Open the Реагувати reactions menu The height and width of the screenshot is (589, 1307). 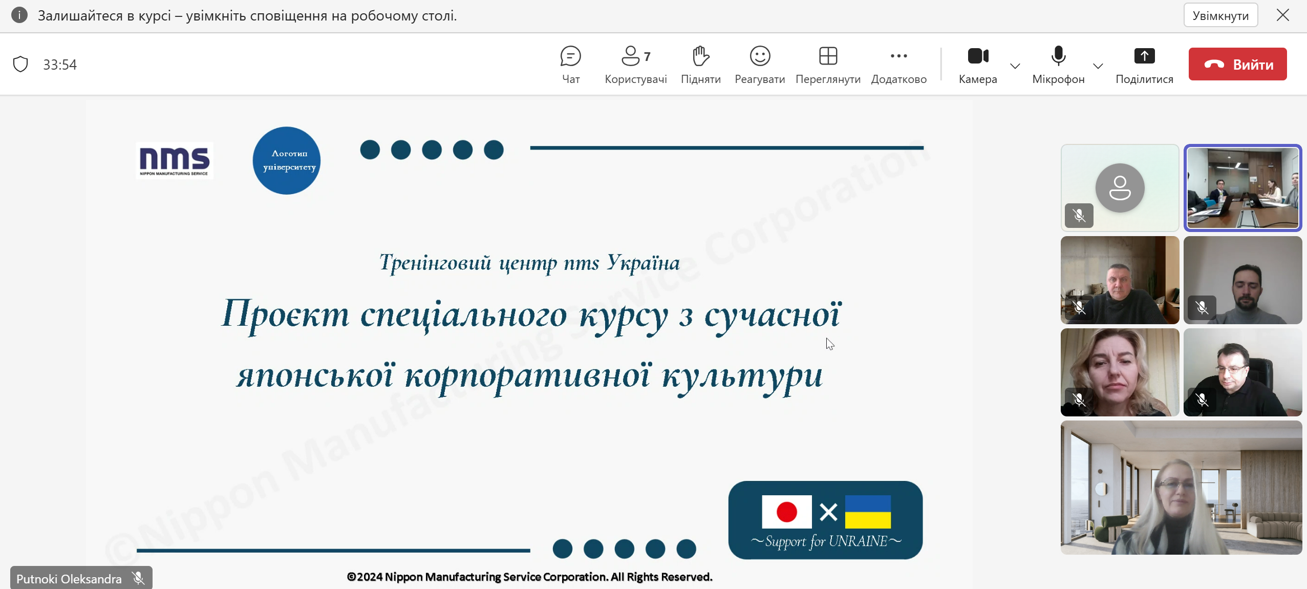click(x=760, y=65)
